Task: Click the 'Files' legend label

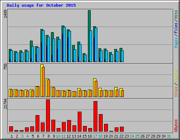Action: point(176,28)
